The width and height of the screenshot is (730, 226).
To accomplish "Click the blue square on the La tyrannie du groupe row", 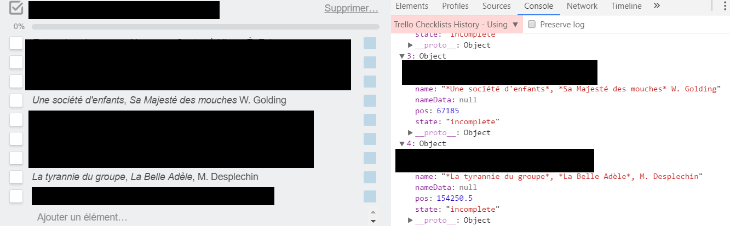I will (370, 177).
